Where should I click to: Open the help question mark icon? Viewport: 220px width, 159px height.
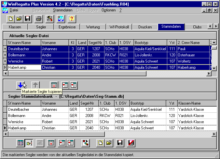(71, 19)
